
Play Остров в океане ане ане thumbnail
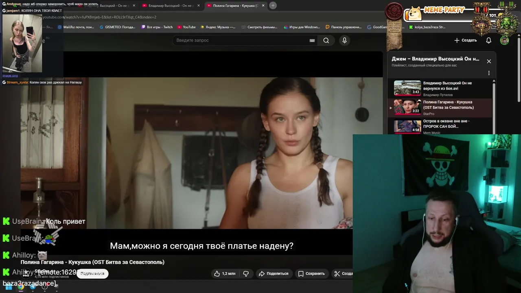coord(407,126)
